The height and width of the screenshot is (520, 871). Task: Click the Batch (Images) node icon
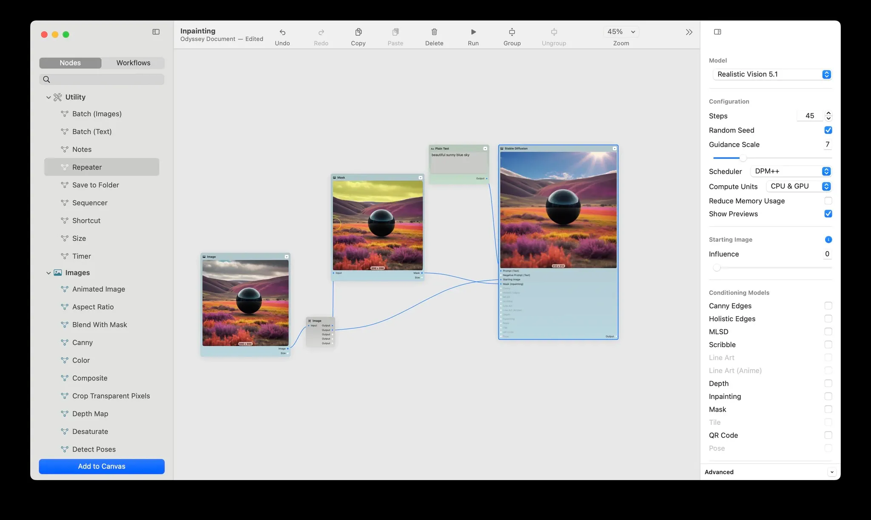(65, 114)
